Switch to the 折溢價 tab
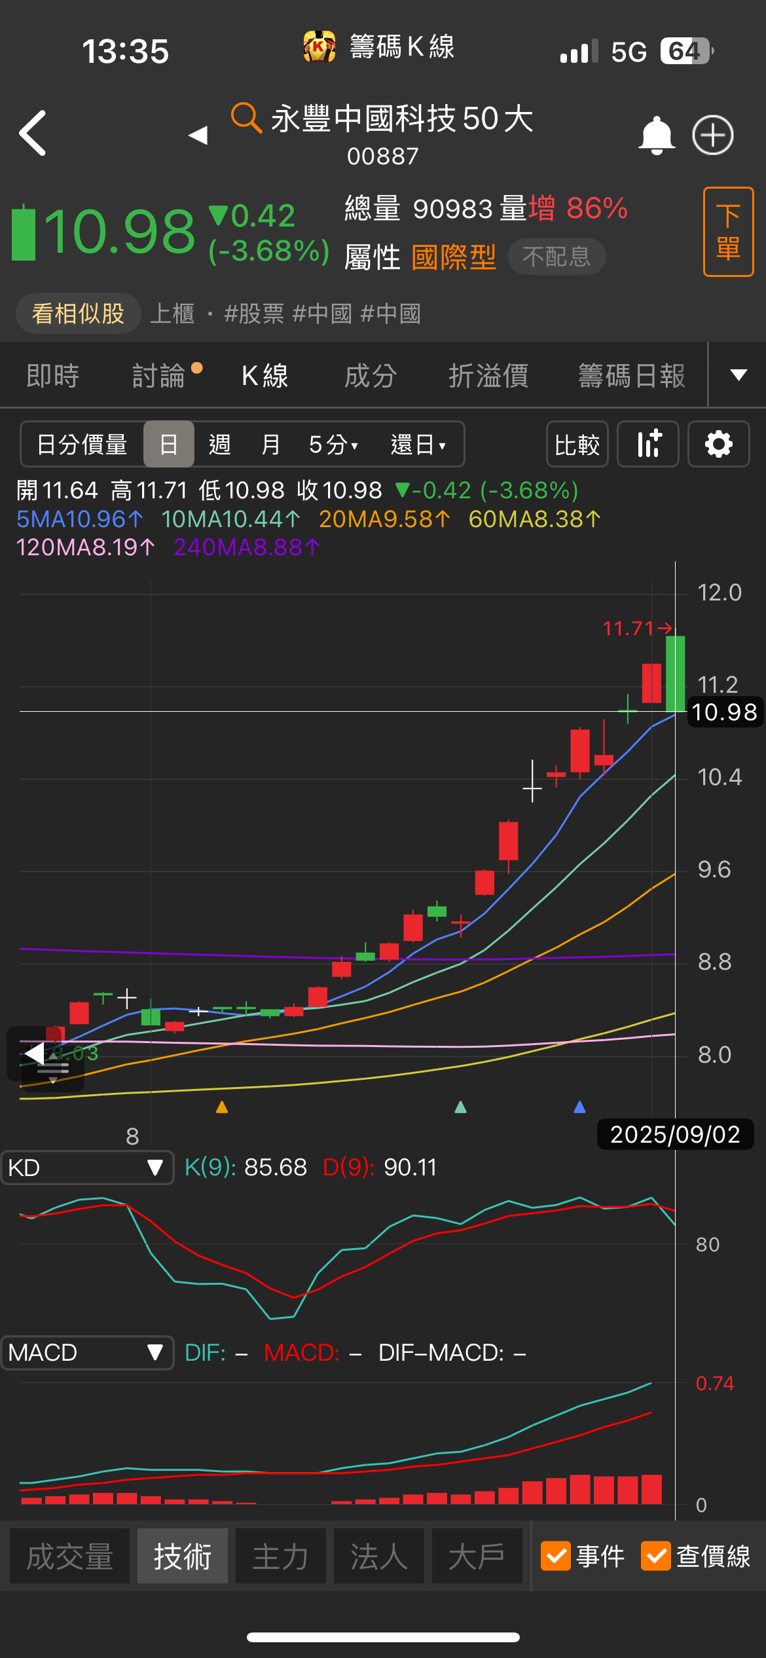 tap(488, 376)
